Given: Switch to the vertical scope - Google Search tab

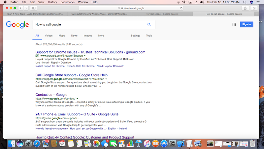Looking at the screenshot, I should coord(162,14).
